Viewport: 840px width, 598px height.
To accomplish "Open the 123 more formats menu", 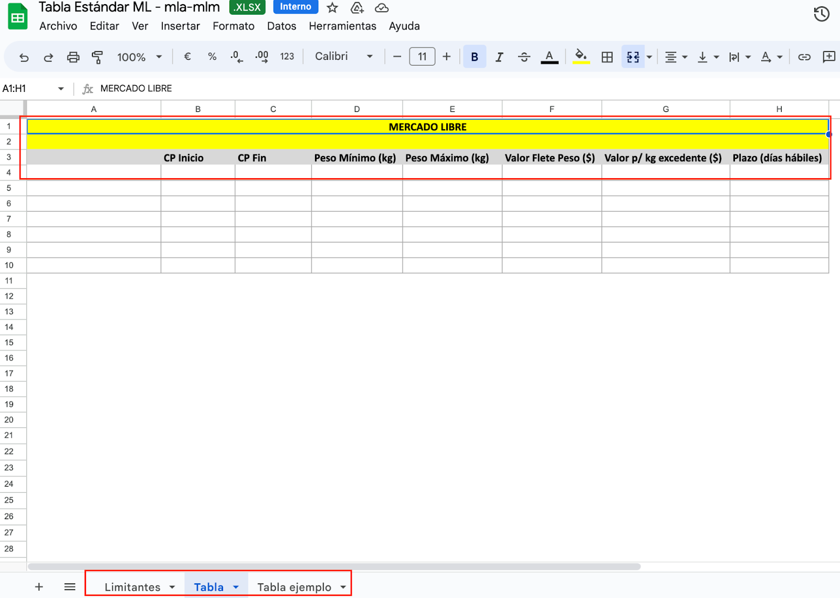I will (287, 57).
